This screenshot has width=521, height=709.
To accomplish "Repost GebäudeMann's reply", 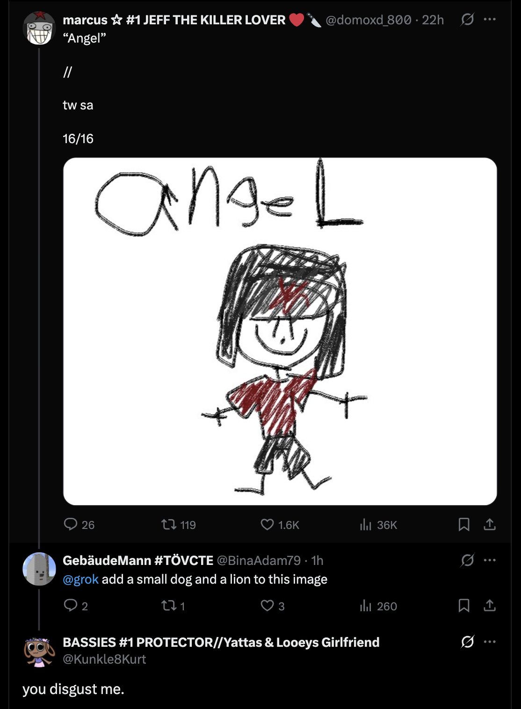I will (x=169, y=606).
